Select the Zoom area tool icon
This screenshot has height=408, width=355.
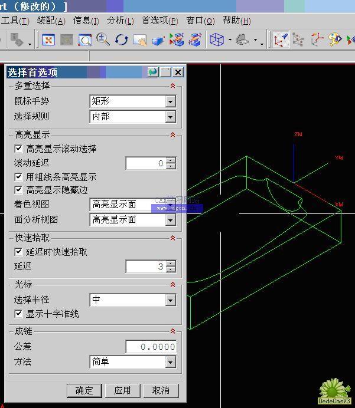click(x=85, y=40)
